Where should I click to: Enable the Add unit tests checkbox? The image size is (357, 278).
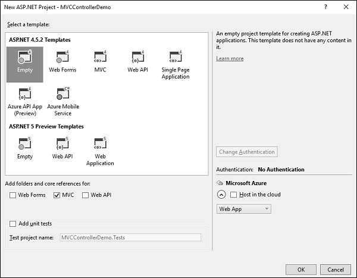(13, 223)
